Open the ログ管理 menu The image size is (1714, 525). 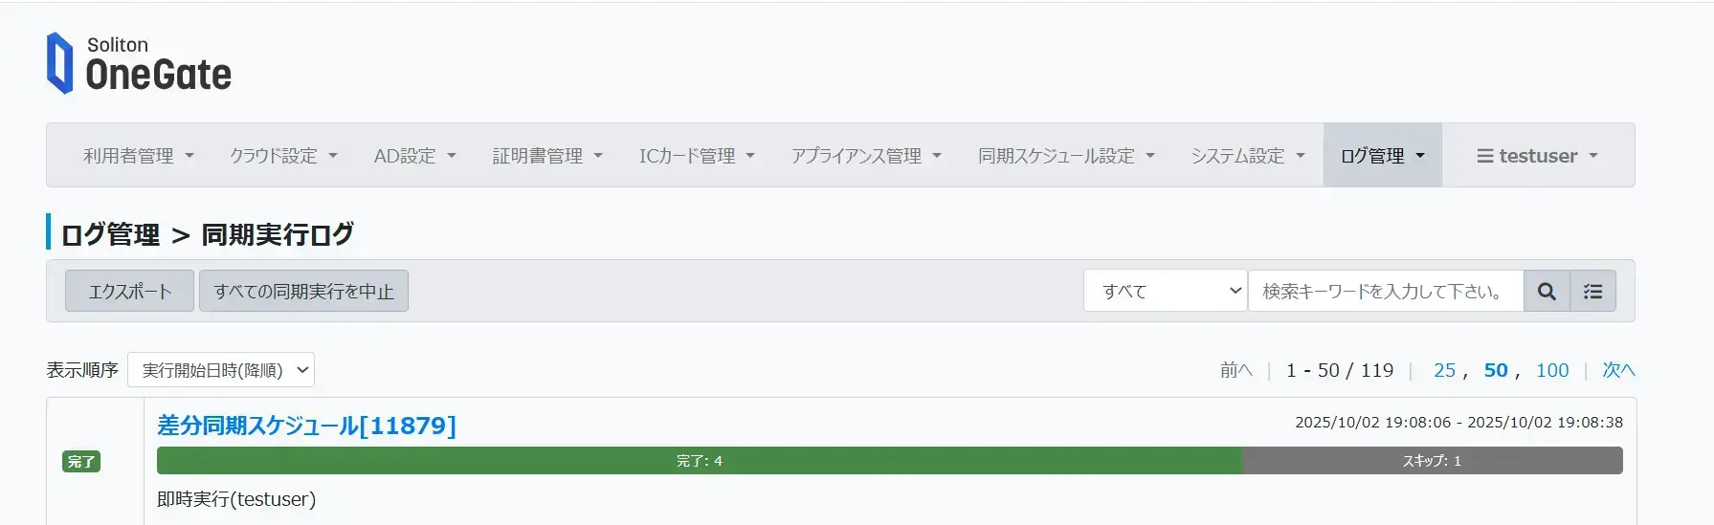tap(1382, 156)
